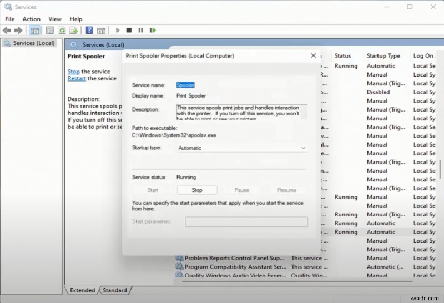Click the Back arrow in the toolbar
Viewport: 444px width, 303px height.
coord(7,31)
